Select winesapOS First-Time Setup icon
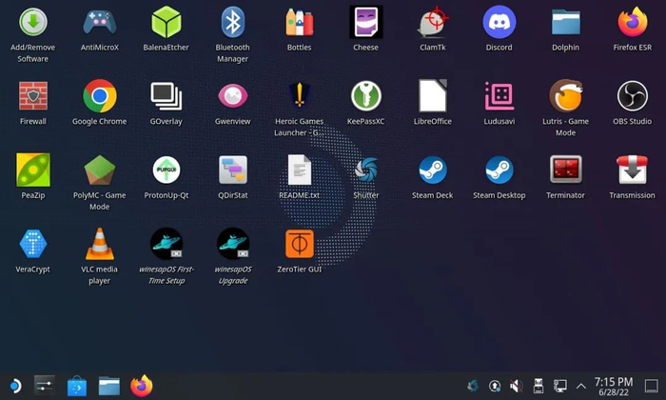Screen dimensions: 666x400 point(166,244)
